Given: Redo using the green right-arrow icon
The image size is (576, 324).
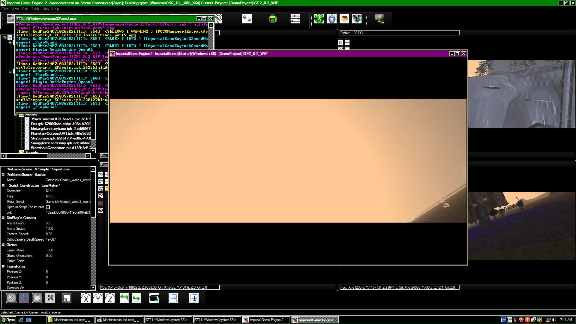Looking at the screenshot, I should [x=136, y=298].
